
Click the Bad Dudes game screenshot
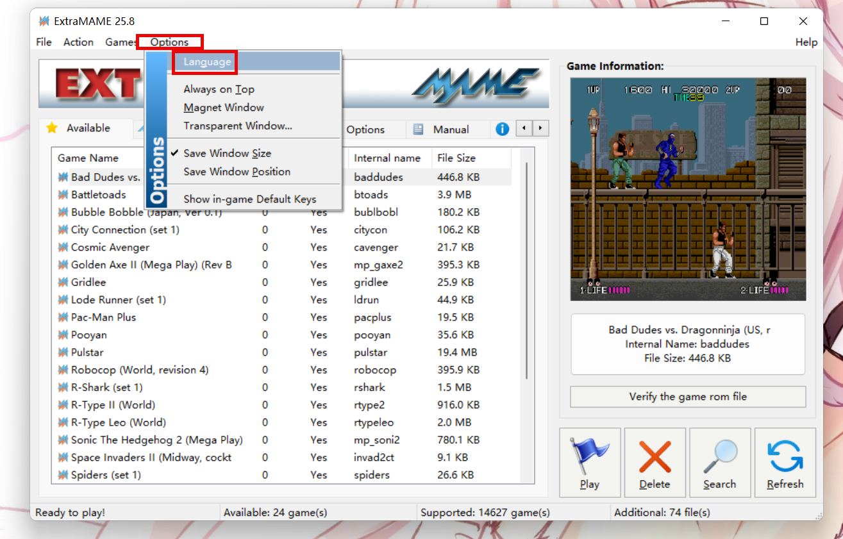(x=687, y=189)
